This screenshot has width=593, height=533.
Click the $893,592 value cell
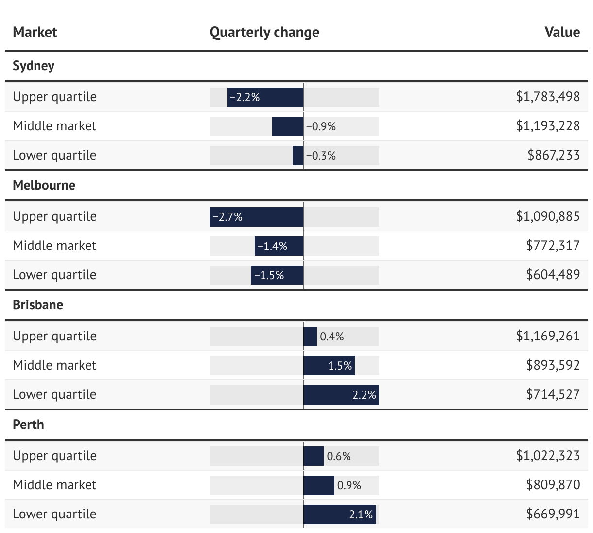click(x=553, y=365)
